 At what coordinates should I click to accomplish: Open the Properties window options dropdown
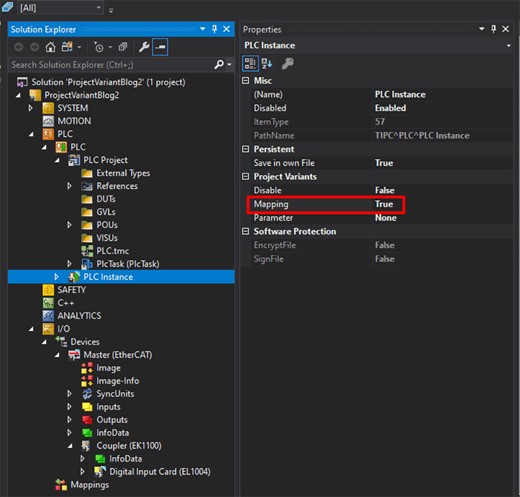tap(481, 29)
